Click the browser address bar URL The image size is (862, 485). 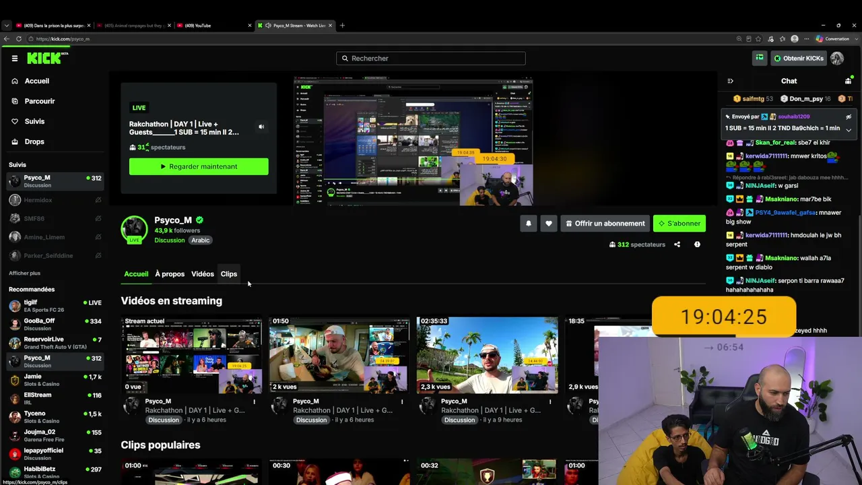(63, 39)
